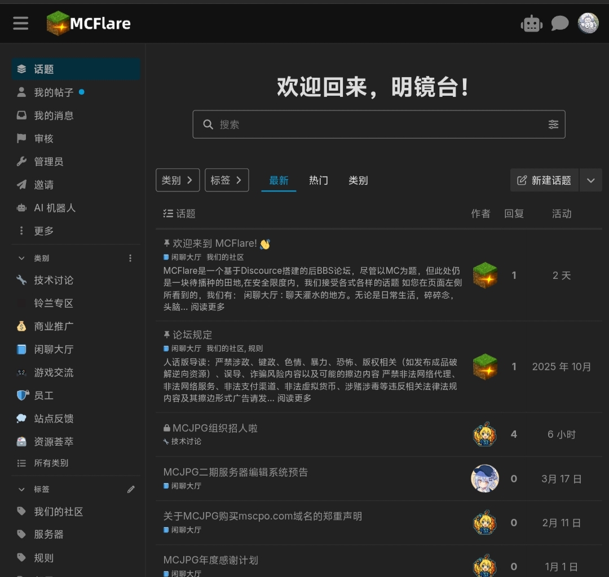The width and height of the screenshot is (609, 577).
Task: Open topic MCJPG二期服务器编辑系统预告
Action: pos(235,472)
